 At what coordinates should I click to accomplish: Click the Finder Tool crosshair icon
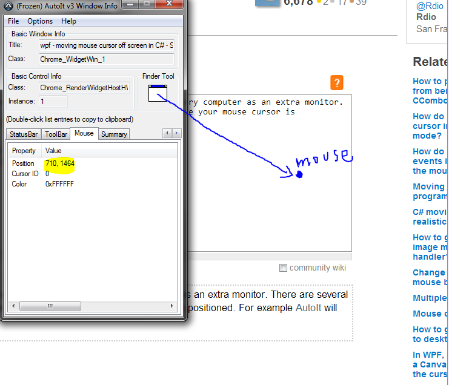click(x=158, y=93)
